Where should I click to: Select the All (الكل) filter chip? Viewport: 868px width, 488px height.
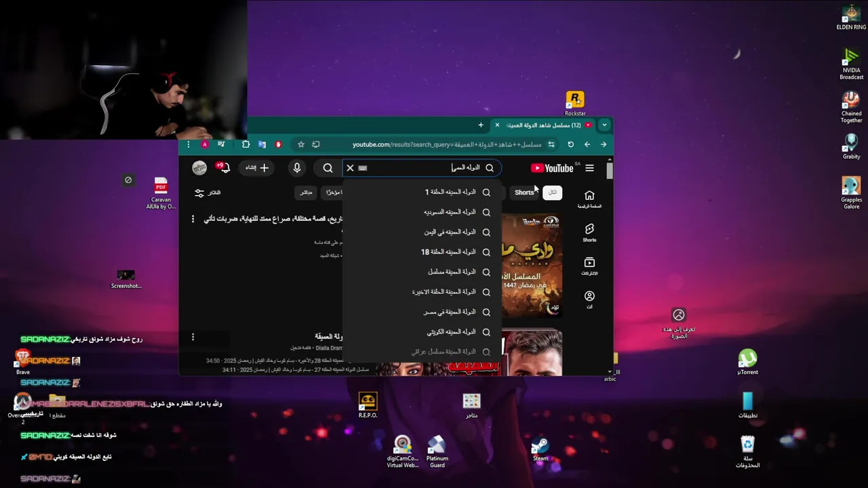pos(553,192)
